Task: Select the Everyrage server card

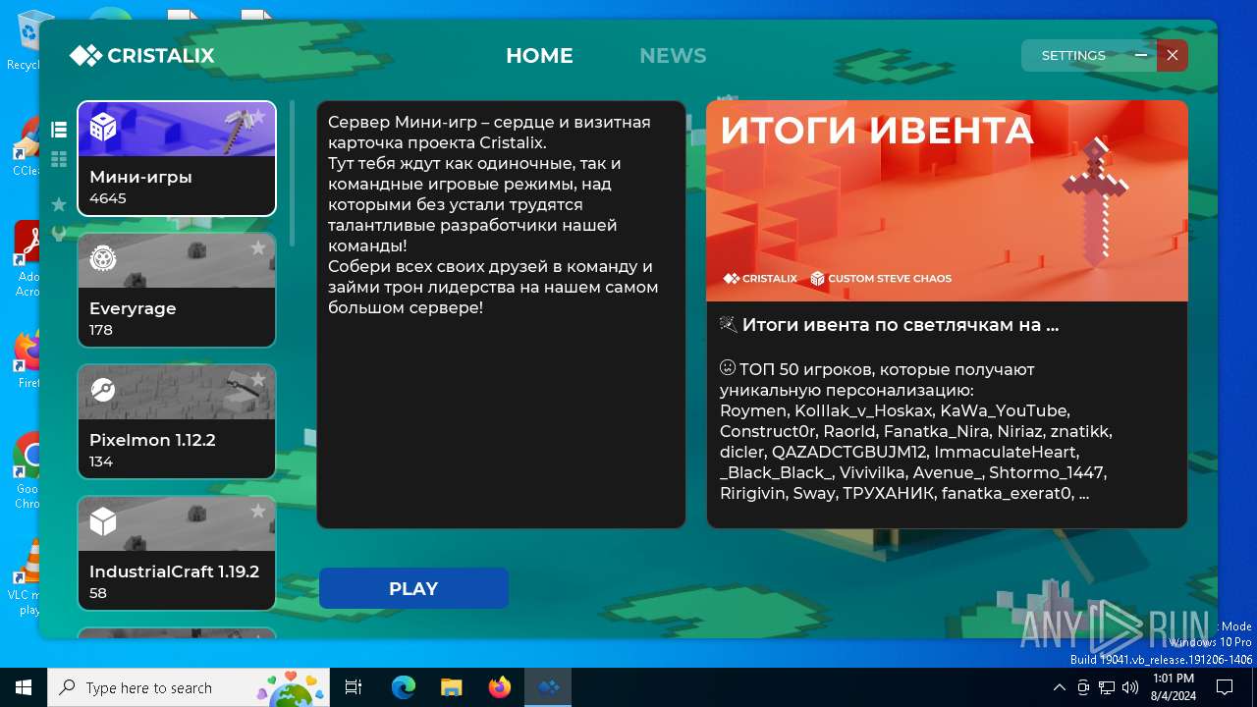Action: (x=177, y=290)
